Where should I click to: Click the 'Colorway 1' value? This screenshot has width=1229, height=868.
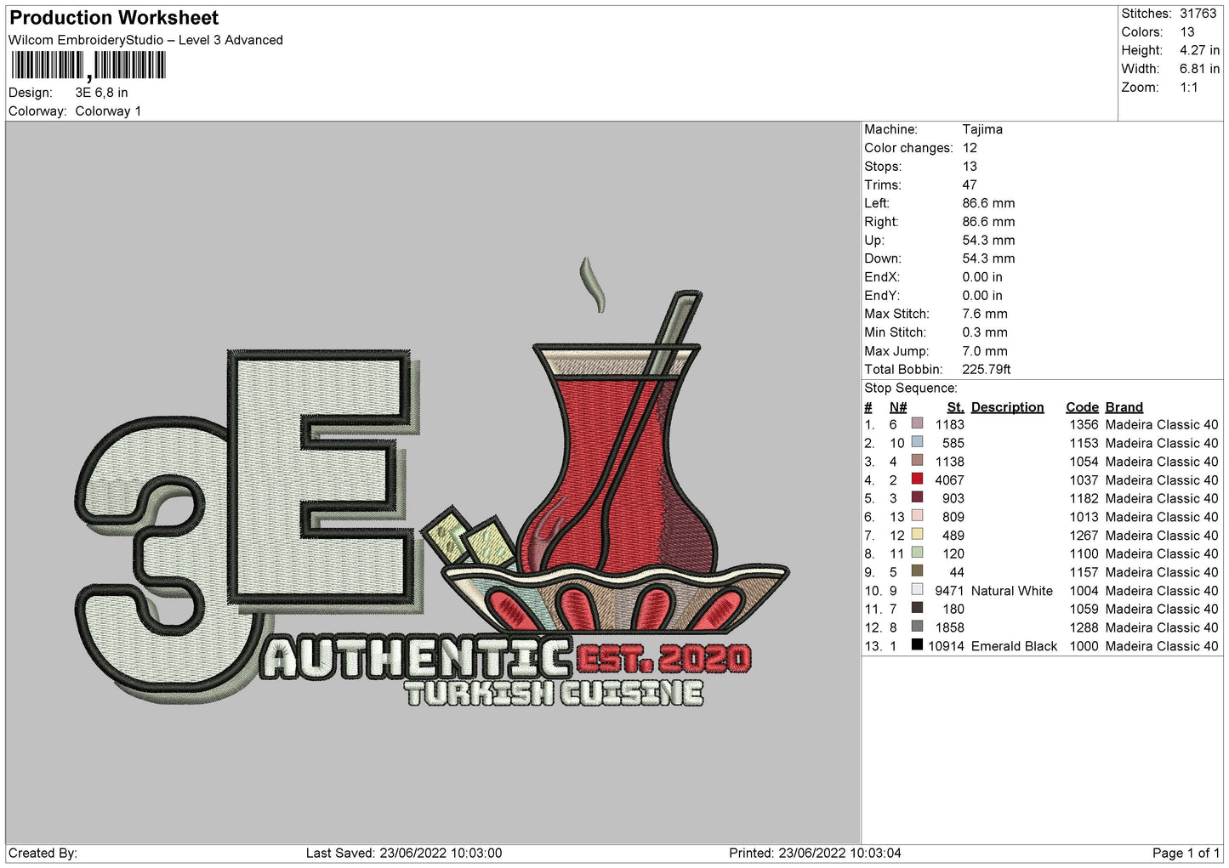coord(108,111)
